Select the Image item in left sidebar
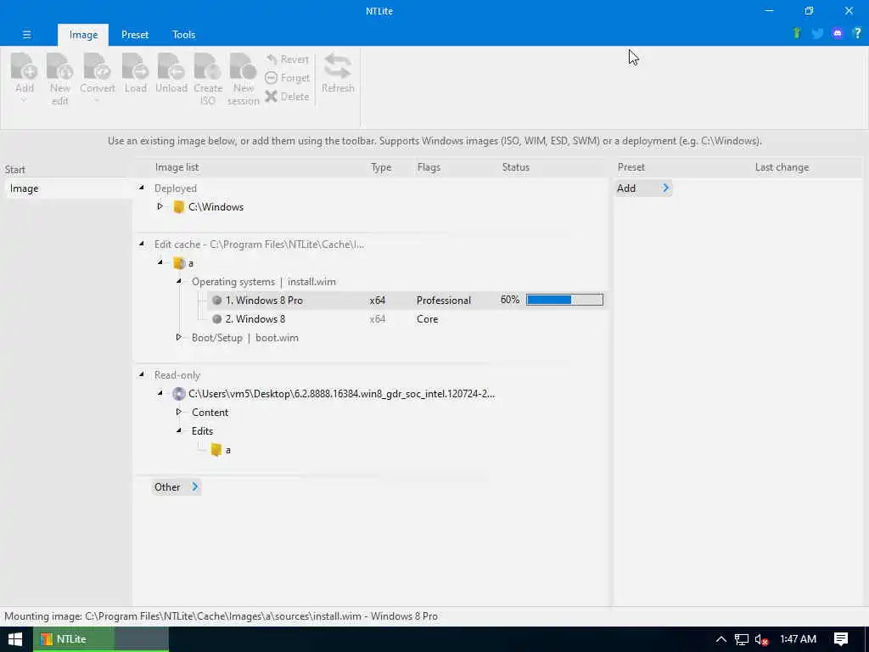 [x=68, y=188]
